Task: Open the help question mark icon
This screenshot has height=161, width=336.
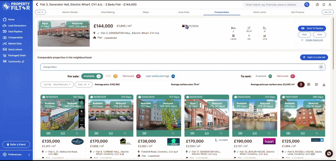Action: [318, 5]
